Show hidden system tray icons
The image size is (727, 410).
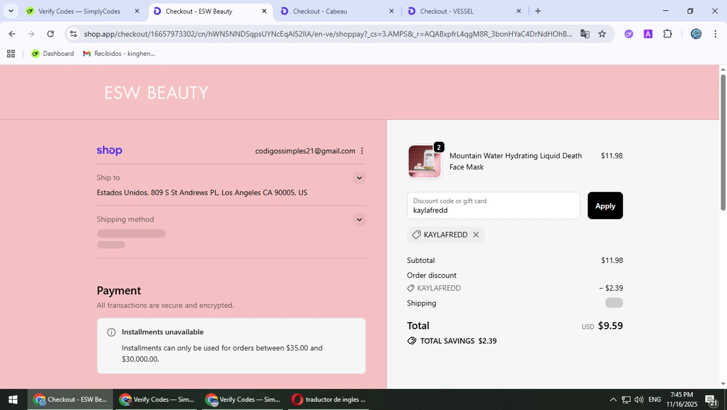(613, 400)
